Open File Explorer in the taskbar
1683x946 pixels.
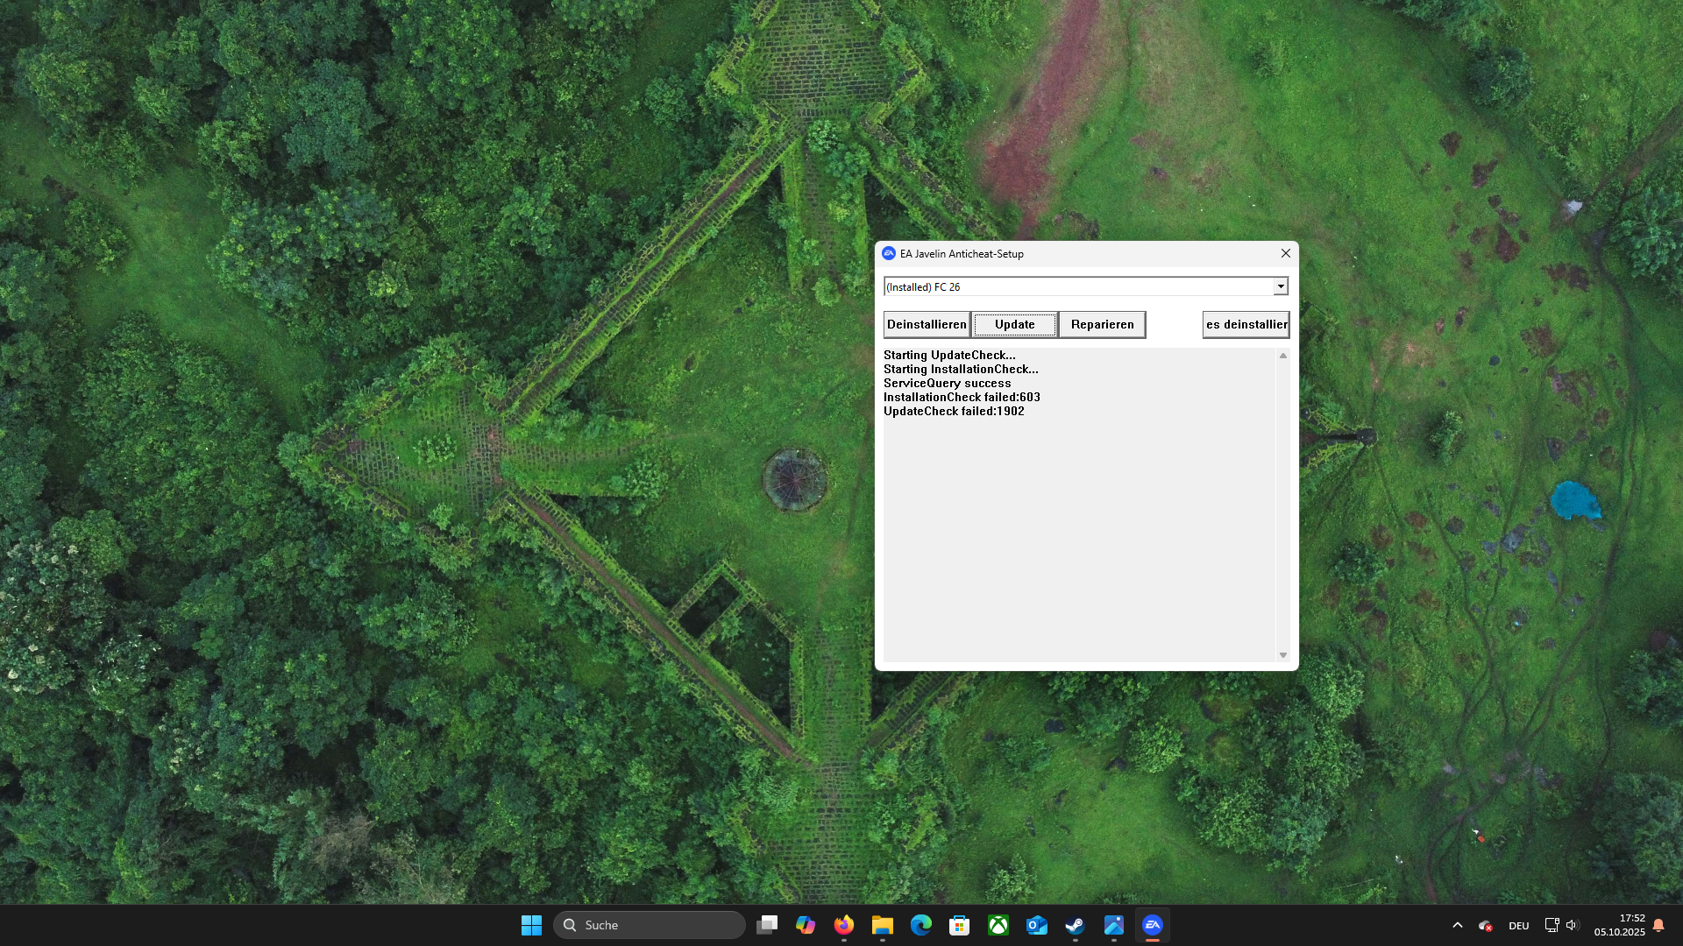[x=883, y=925]
